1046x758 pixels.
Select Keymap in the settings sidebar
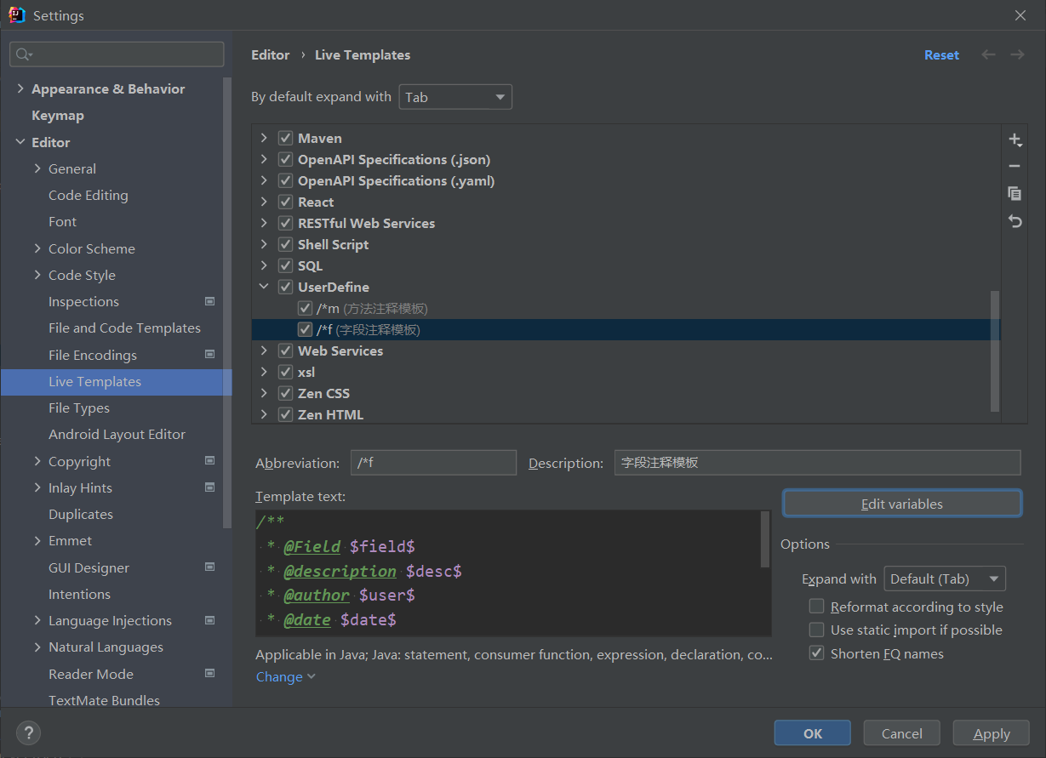(58, 115)
